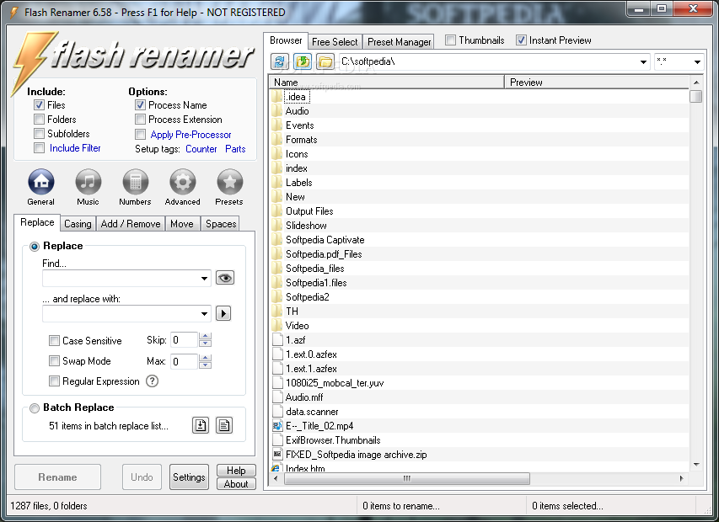The width and height of the screenshot is (719, 522).
Task: Click the archive icon of FIXED_Softpedia image archive.zip
Action: click(x=277, y=455)
